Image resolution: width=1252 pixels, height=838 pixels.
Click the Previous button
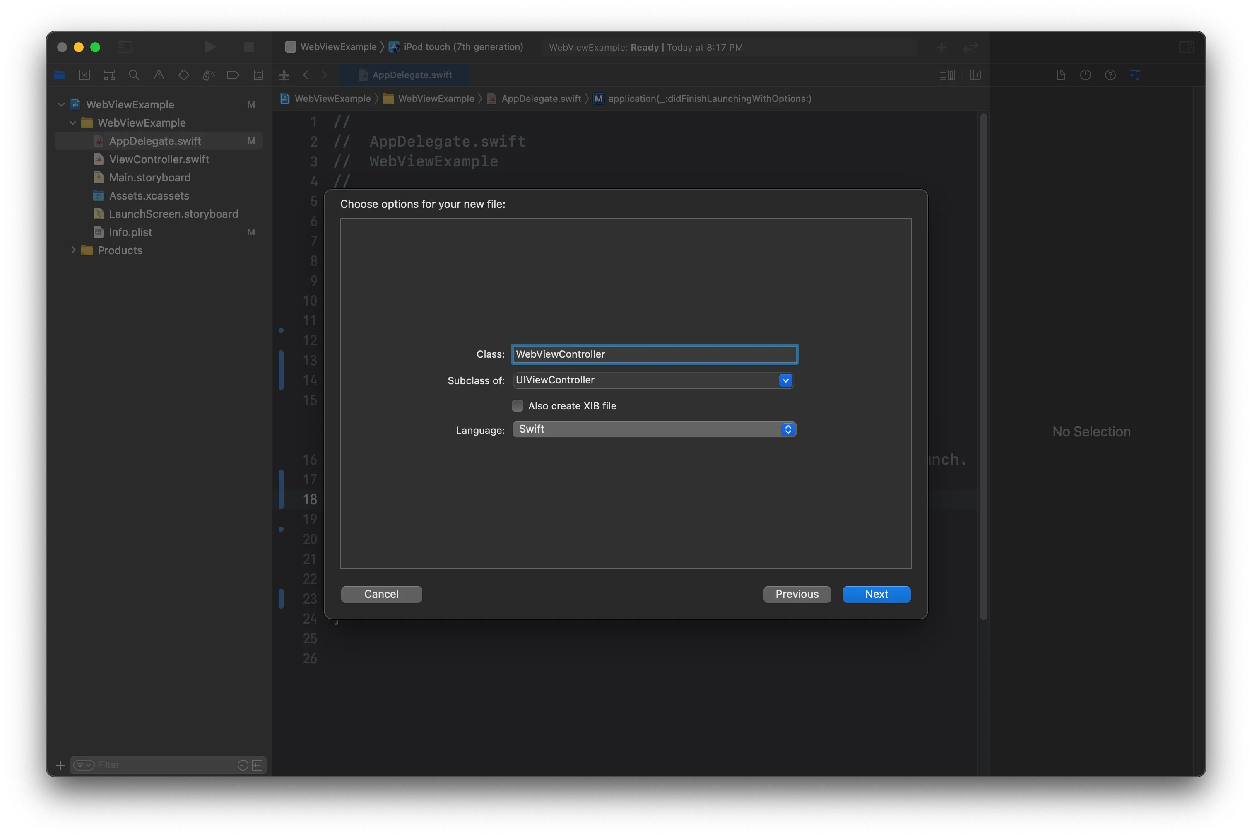797,594
